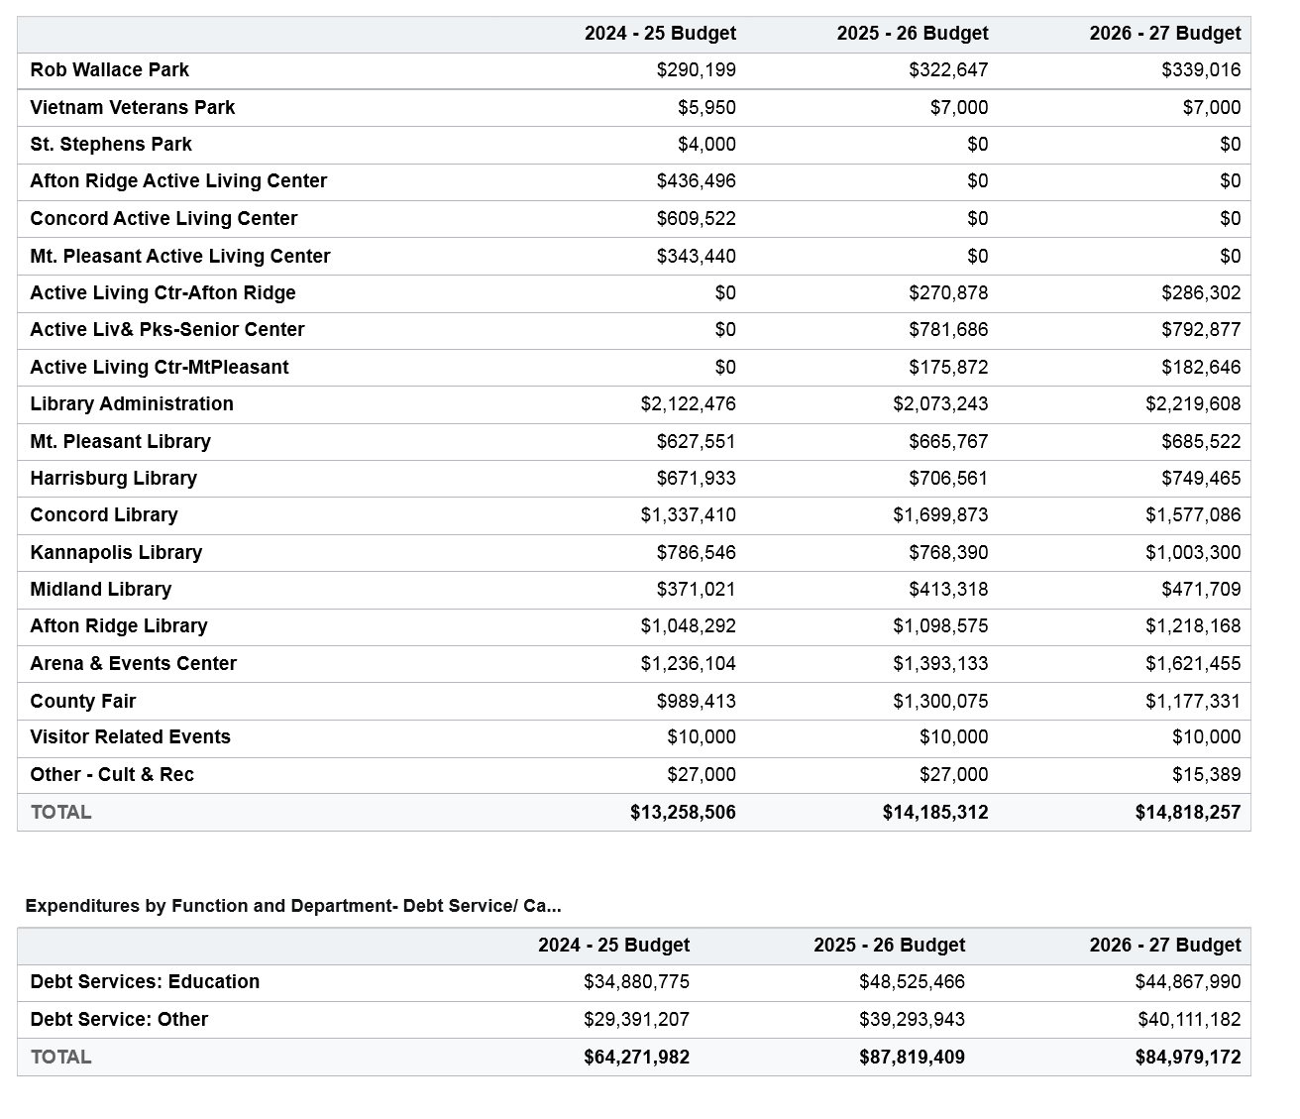Screen dimensions: 1300x1119
Task: Select the $39,293,943 value
Action: point(913,1020)
